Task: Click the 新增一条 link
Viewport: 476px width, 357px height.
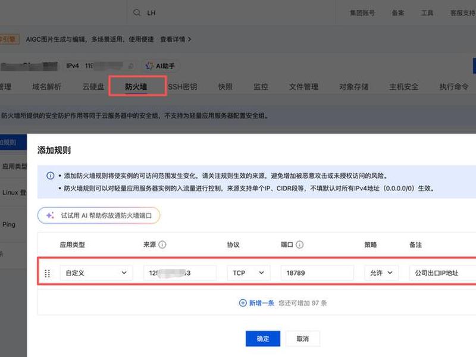Action: pyautogui.click(x=262, y=303)
